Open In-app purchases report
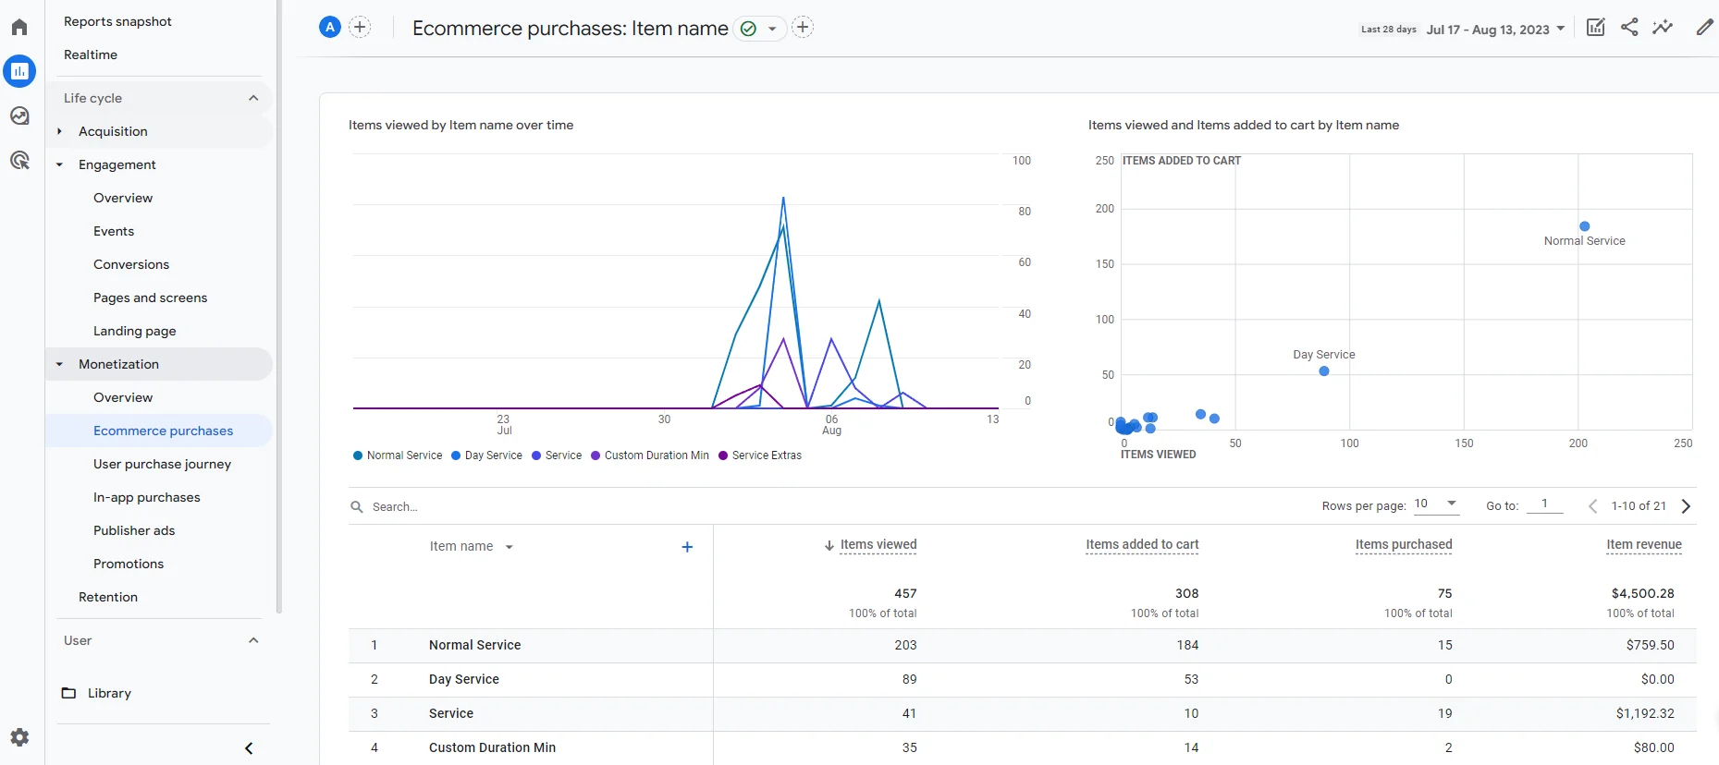1719x765 pixels. pos(146,497)
